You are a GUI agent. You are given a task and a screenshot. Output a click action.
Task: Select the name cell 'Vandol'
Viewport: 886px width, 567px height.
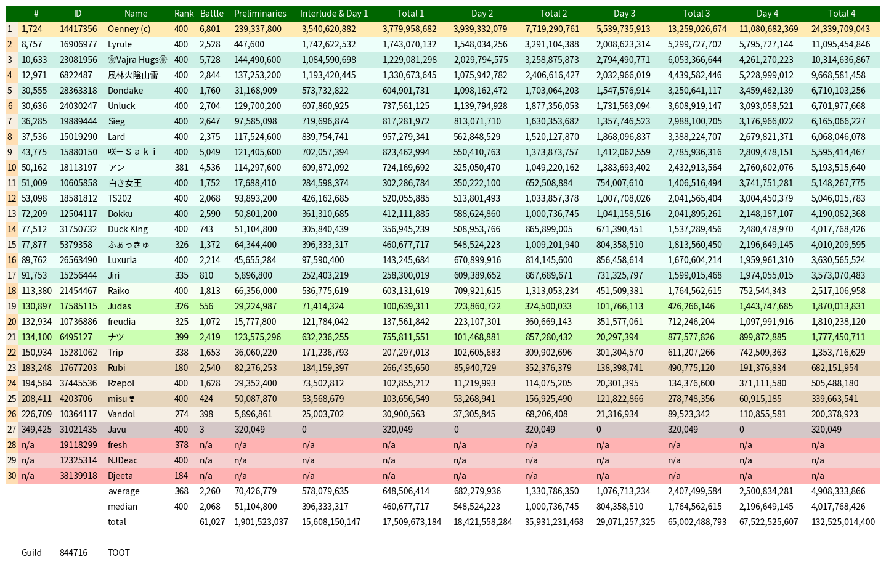coord(121,414)
